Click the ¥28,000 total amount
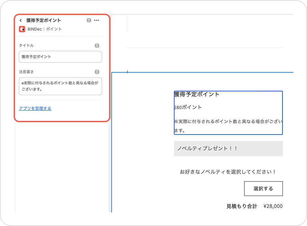The height and width of the screenshot is (226, 307). pyautogui.click(x=273, y=206)
